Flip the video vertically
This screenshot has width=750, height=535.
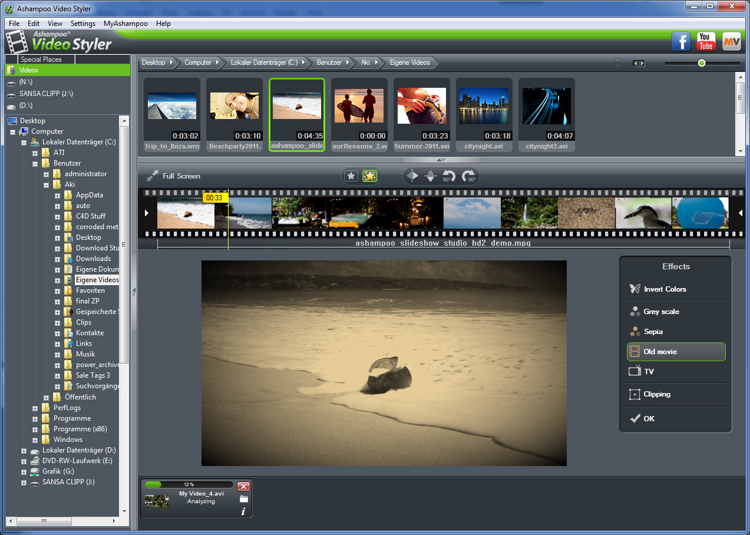tap(431, 176)
